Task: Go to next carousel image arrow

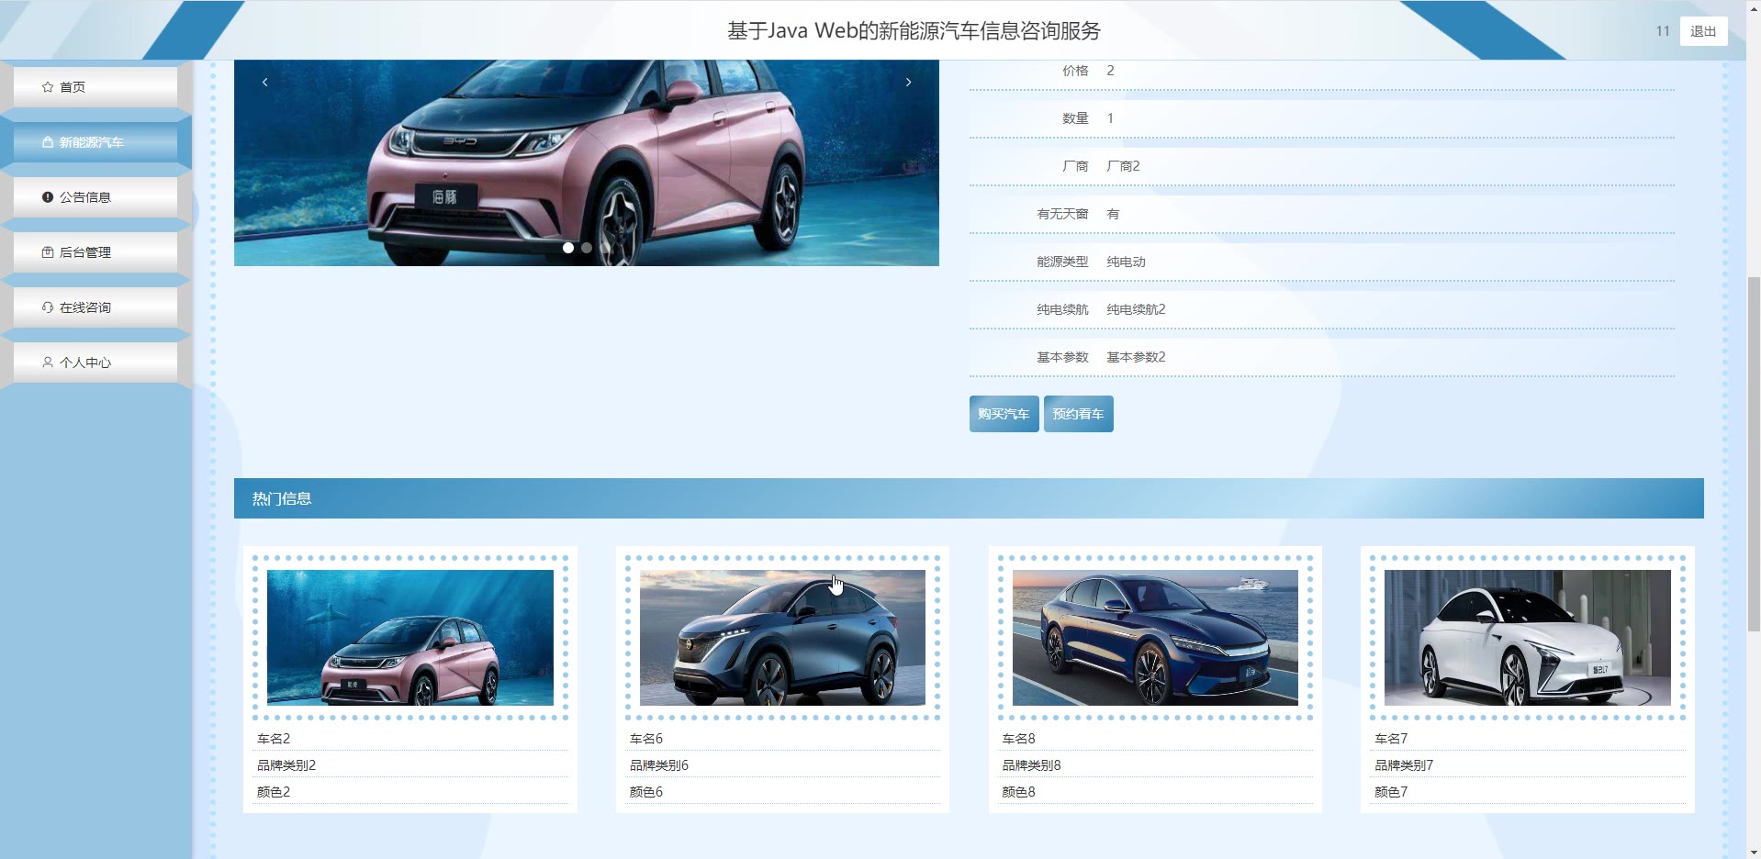Action: pyautogui.click(x=908, y=83)
